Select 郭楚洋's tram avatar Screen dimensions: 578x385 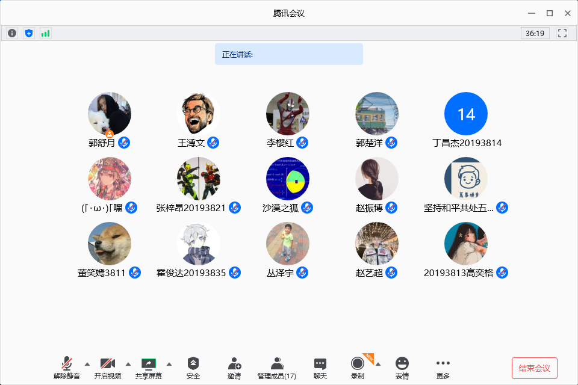[377, 114]
